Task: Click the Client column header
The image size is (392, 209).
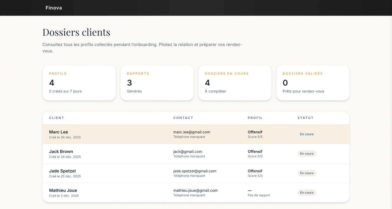Action: 56,118
